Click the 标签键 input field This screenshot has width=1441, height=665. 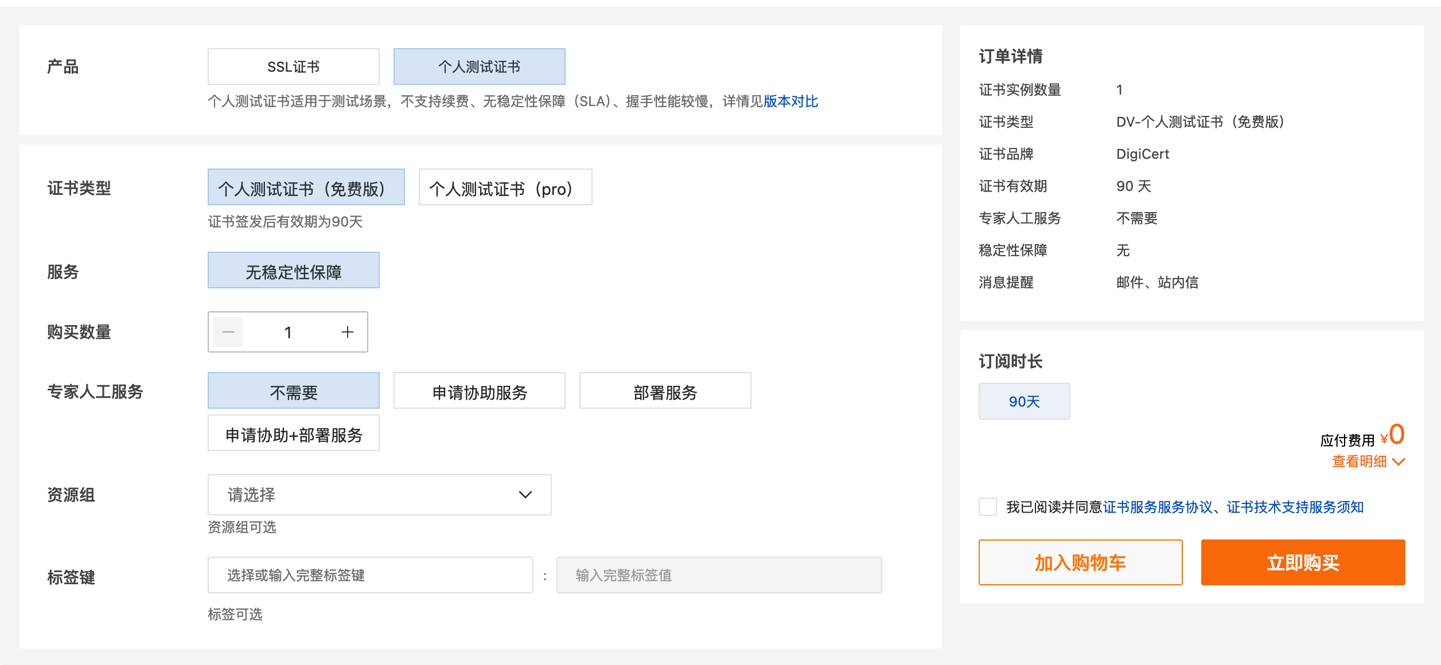(x=370, y=575)
